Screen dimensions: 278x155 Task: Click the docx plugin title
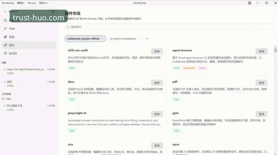pyautogui.click(x=71, y=82)
